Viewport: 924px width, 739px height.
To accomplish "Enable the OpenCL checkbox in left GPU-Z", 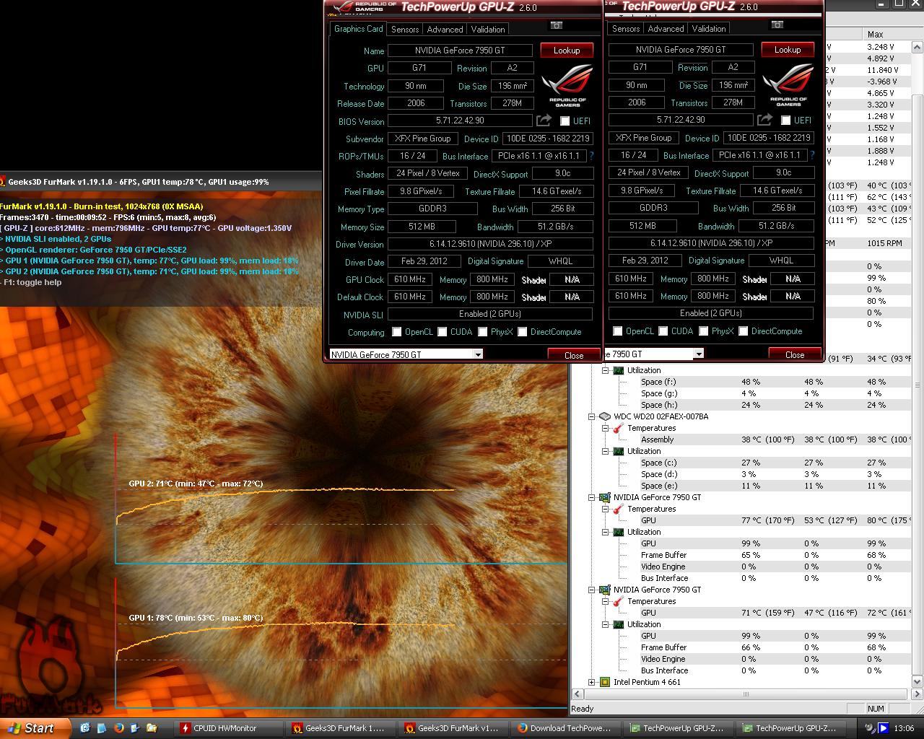I will tap(396, 332).
